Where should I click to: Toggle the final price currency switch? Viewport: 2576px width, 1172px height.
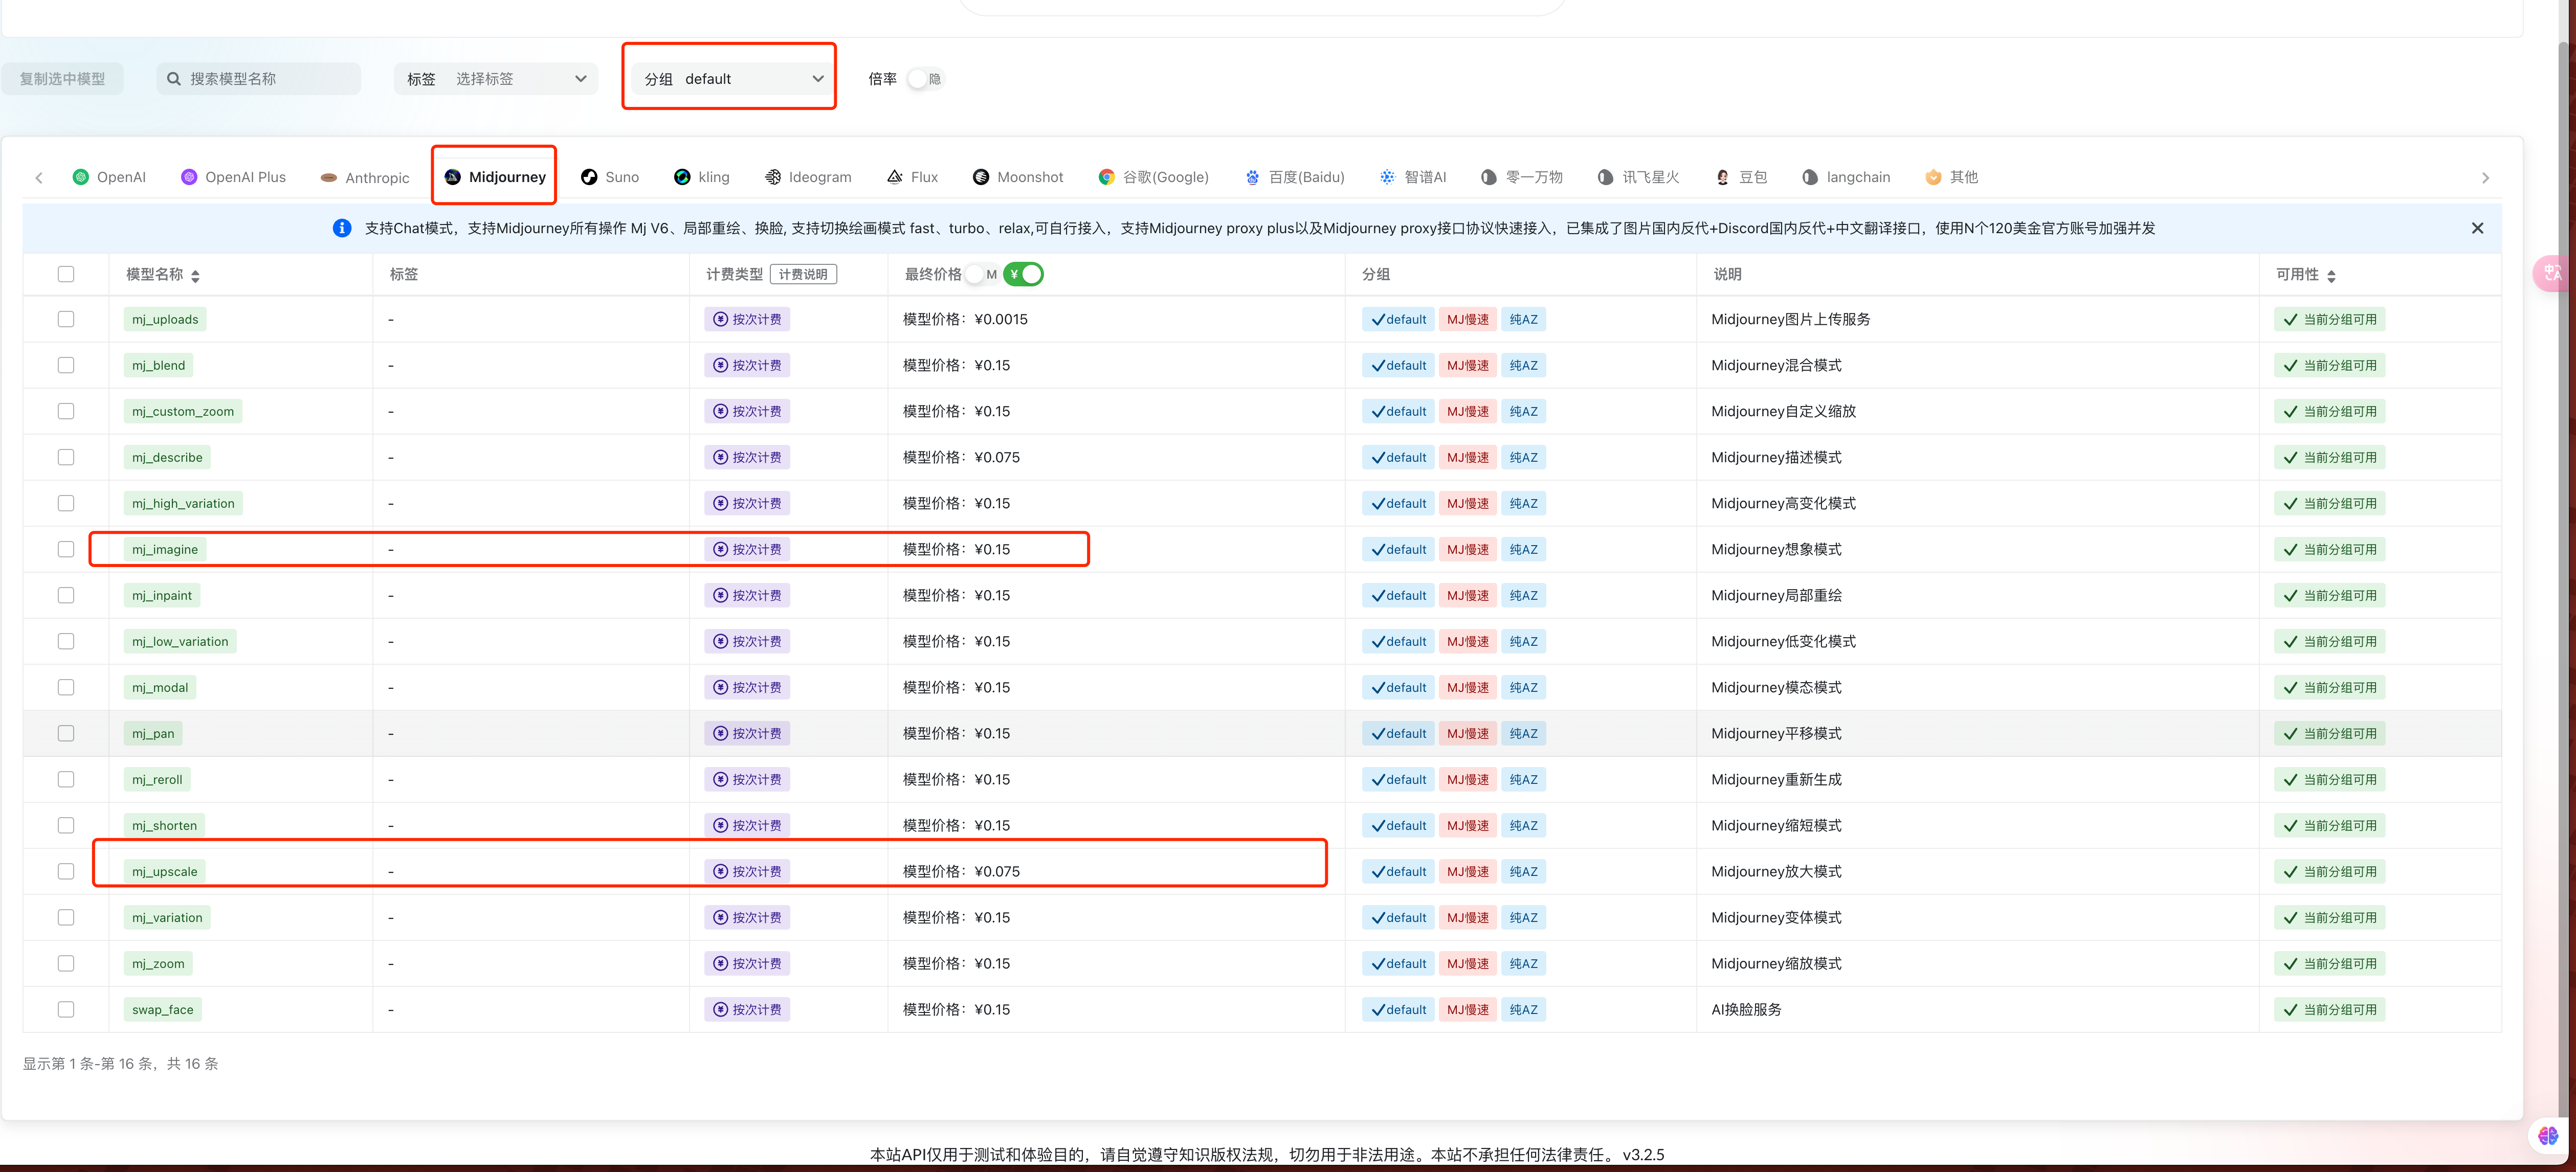[1023, 274]
